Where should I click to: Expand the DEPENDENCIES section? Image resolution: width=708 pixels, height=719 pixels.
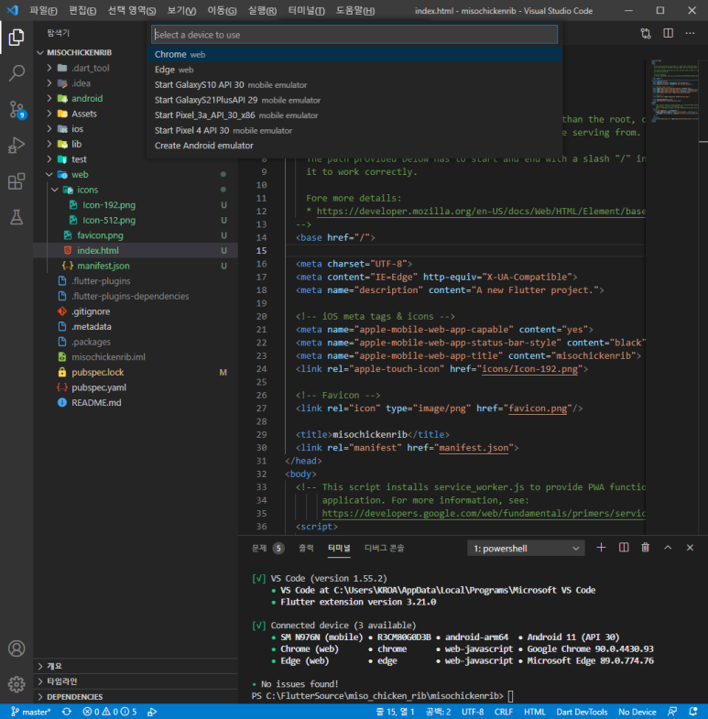coord(136,696)
